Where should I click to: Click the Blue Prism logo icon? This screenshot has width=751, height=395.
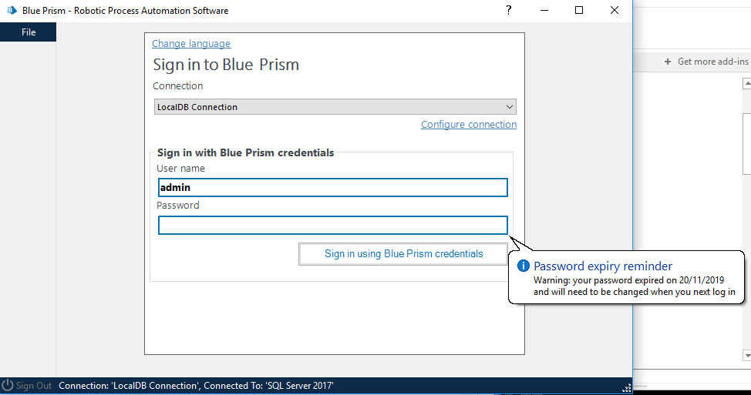(x=12, y=10)
